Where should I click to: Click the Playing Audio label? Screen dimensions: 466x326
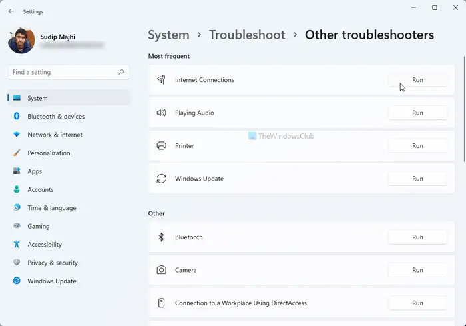point(194,113)
